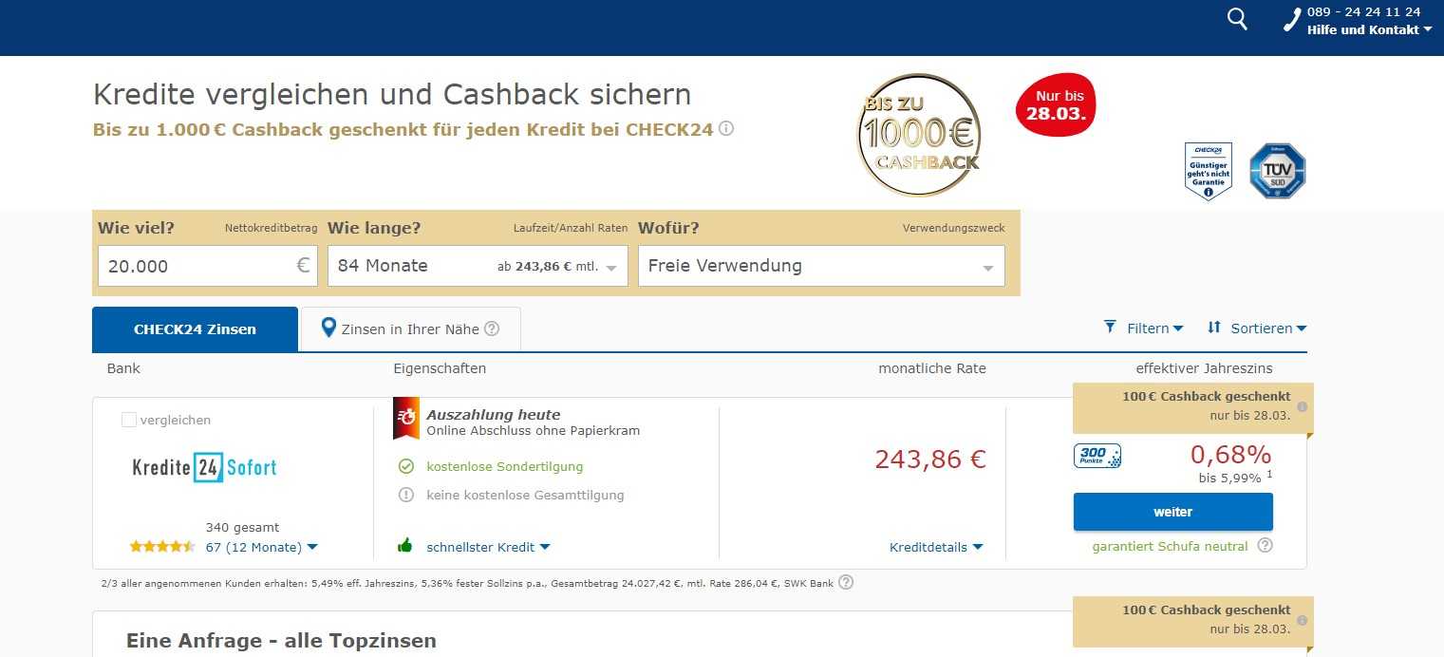Expand the Kreditdetails section
The width and height of the screenshot is (1444, 657).
(936, 547)
